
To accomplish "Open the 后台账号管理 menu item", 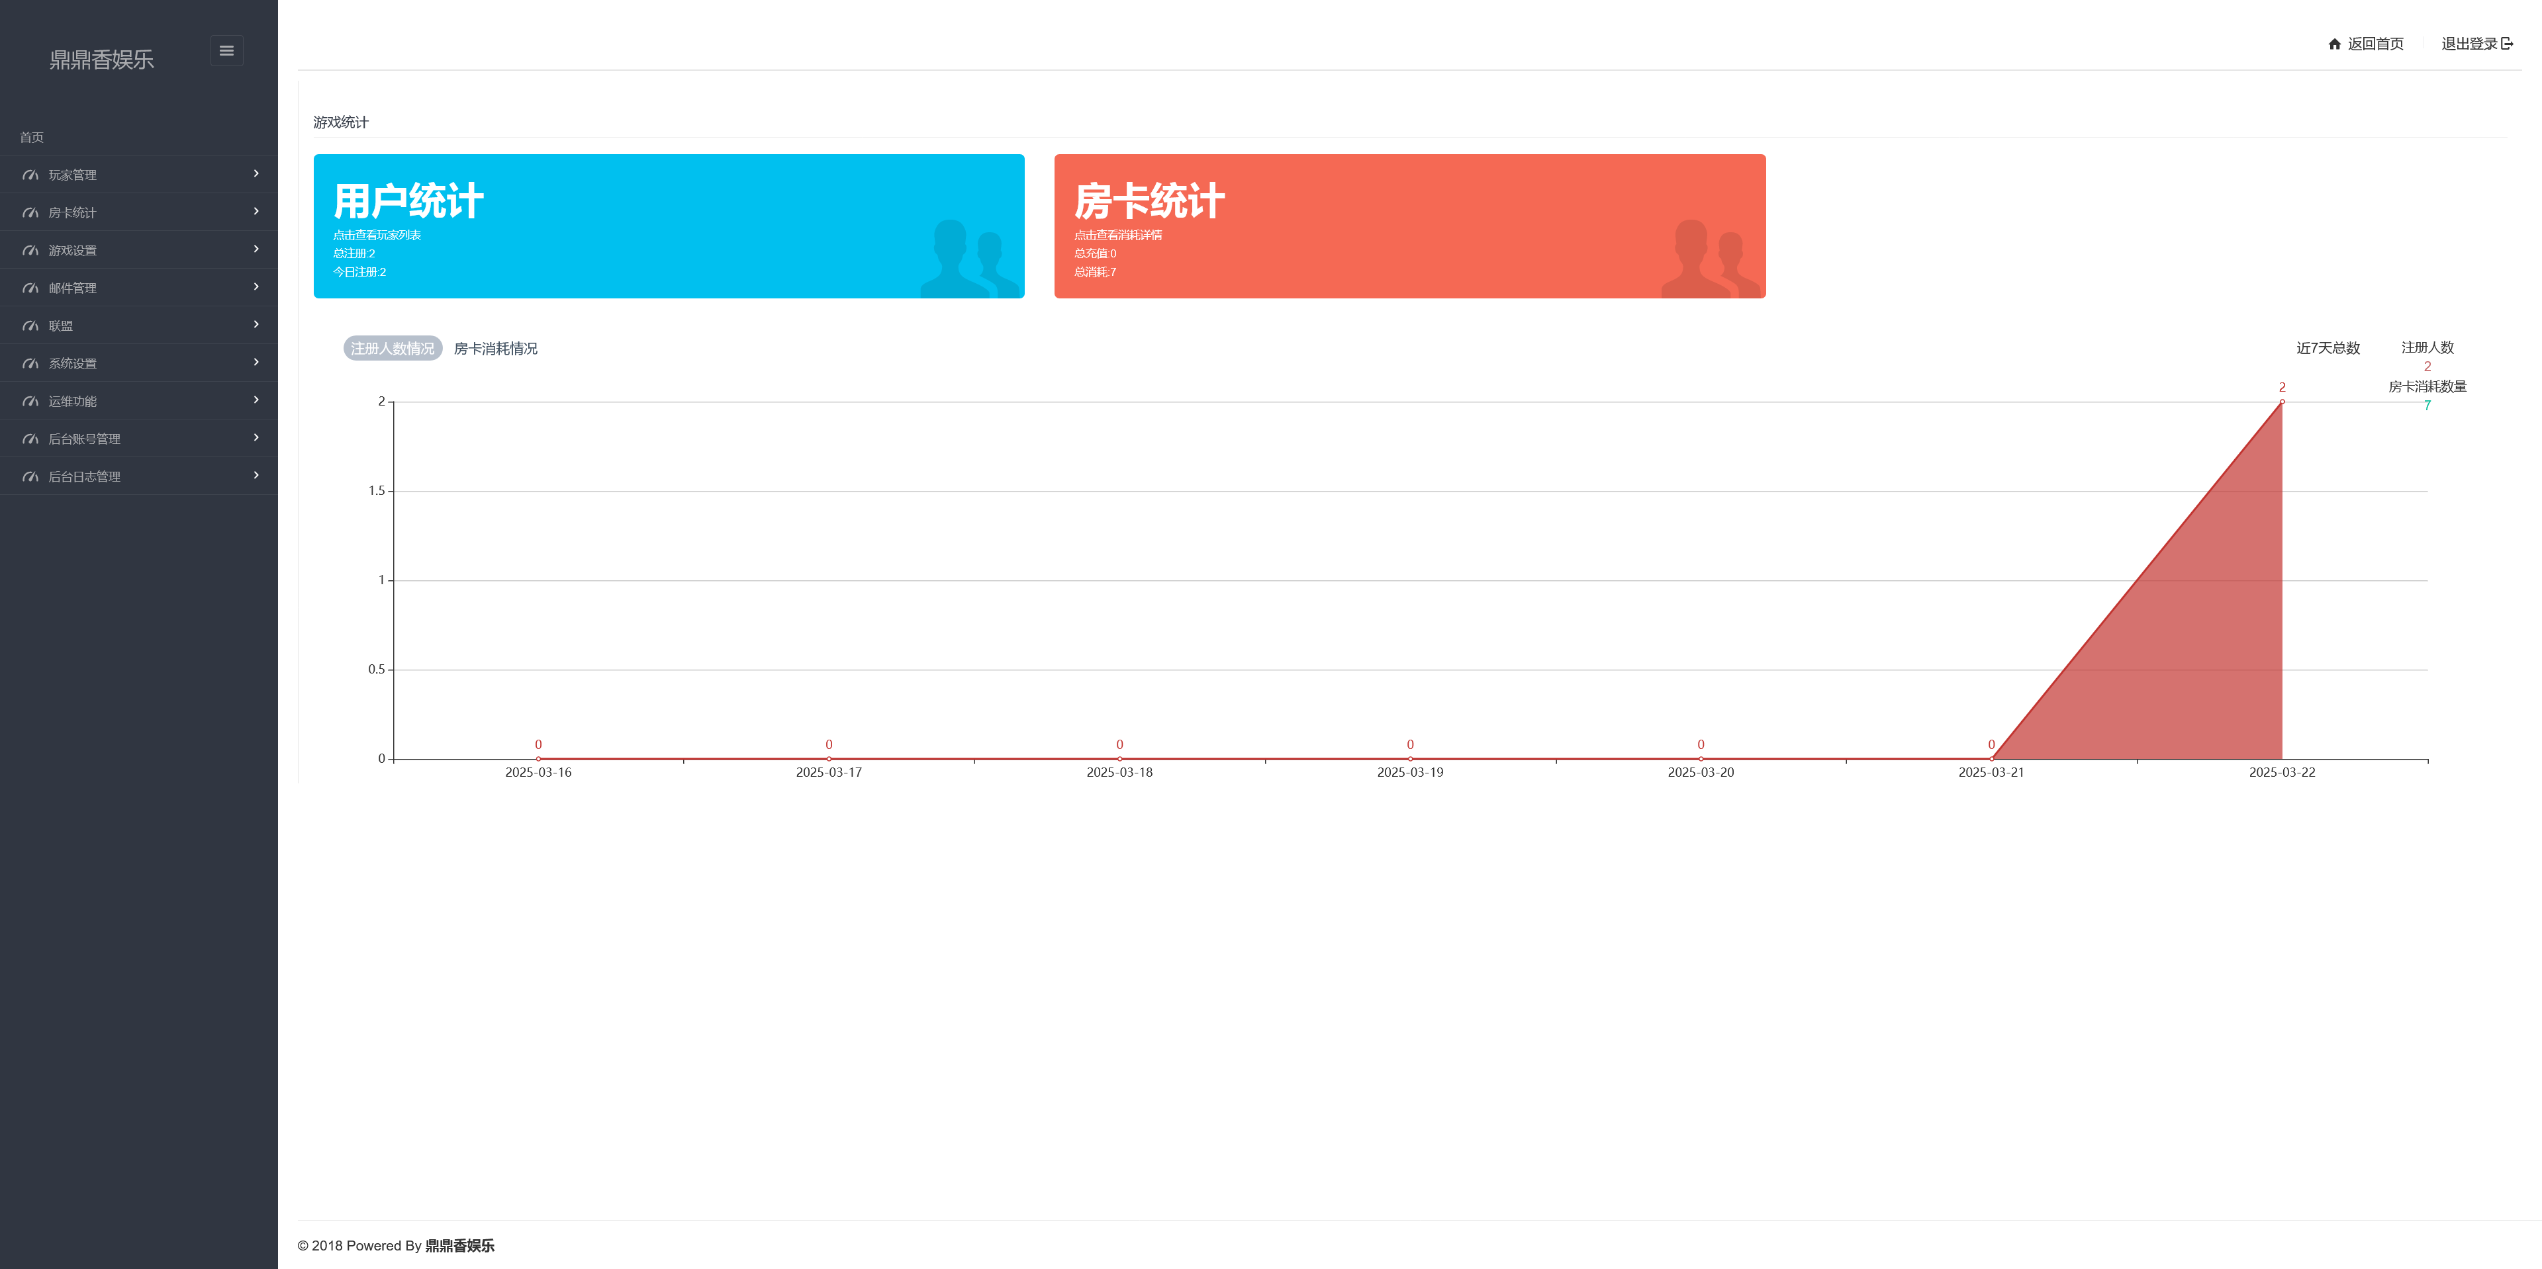I will point(85,440).
